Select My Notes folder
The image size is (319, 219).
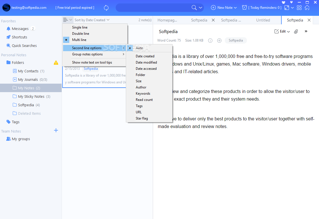[x=31, y=88]
